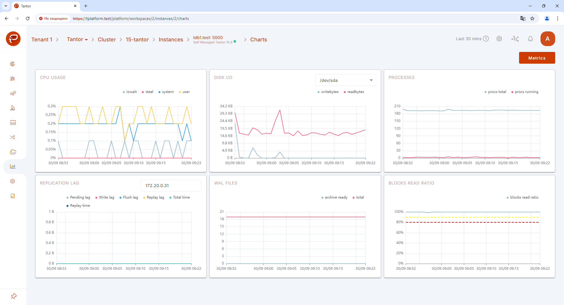Click the BLOCKS READ RATIO chart title
This screenshot has width=564, height=305.
[411, 183]
